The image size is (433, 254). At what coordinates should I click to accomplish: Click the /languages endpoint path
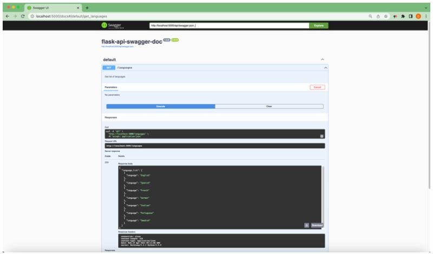124,68
